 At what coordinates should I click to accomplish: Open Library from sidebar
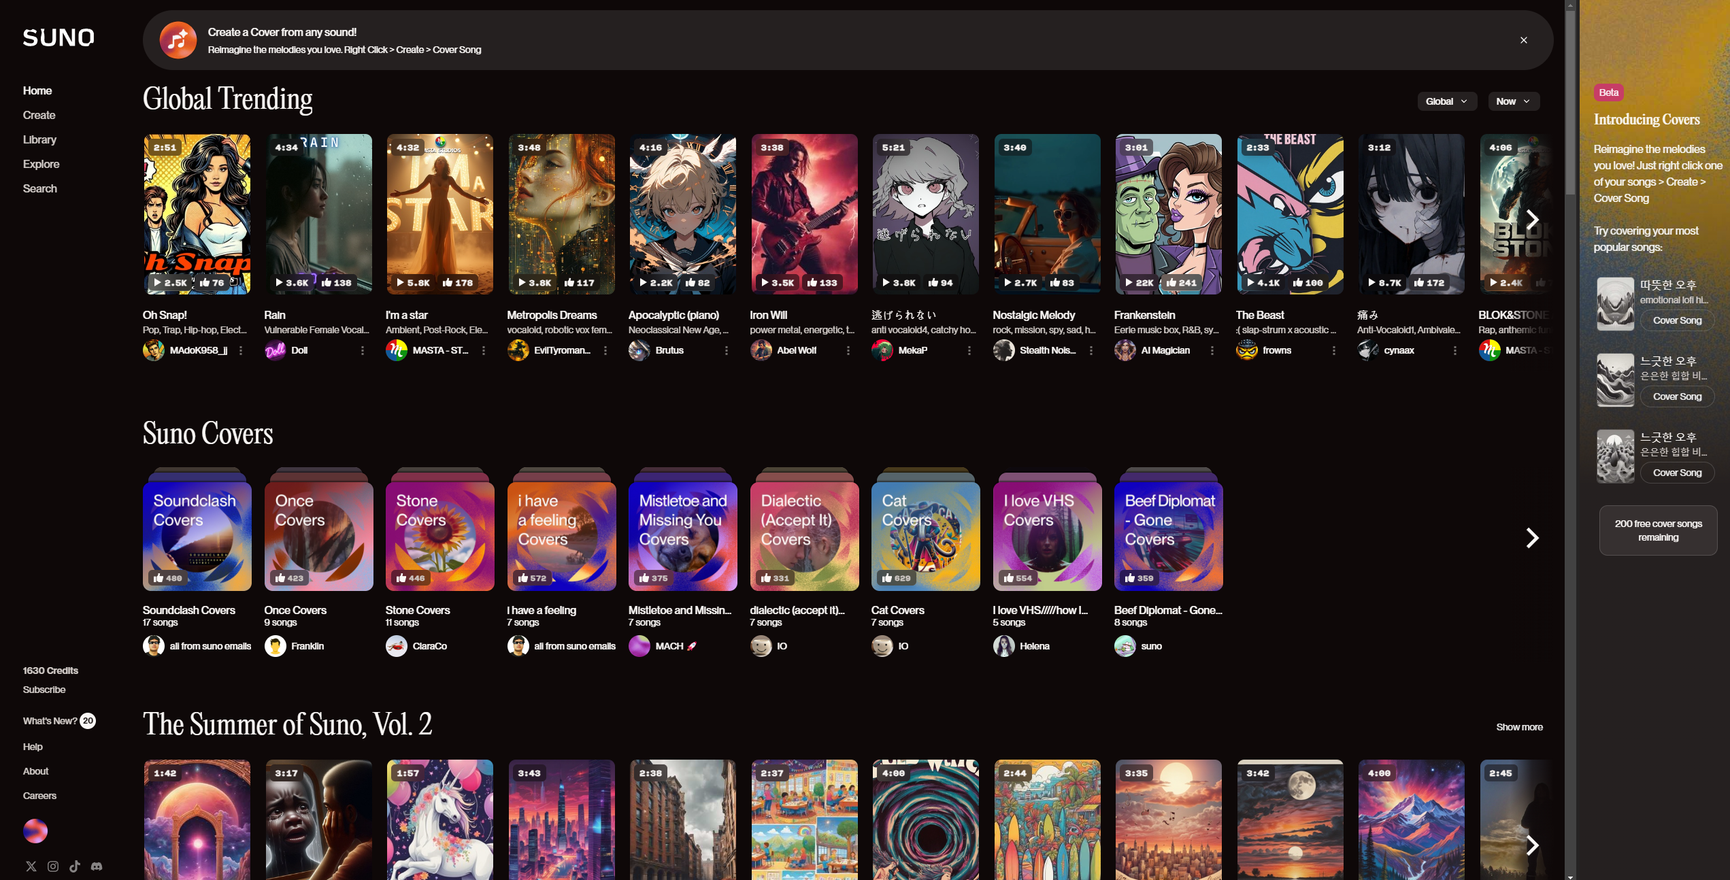click(40, 139)
